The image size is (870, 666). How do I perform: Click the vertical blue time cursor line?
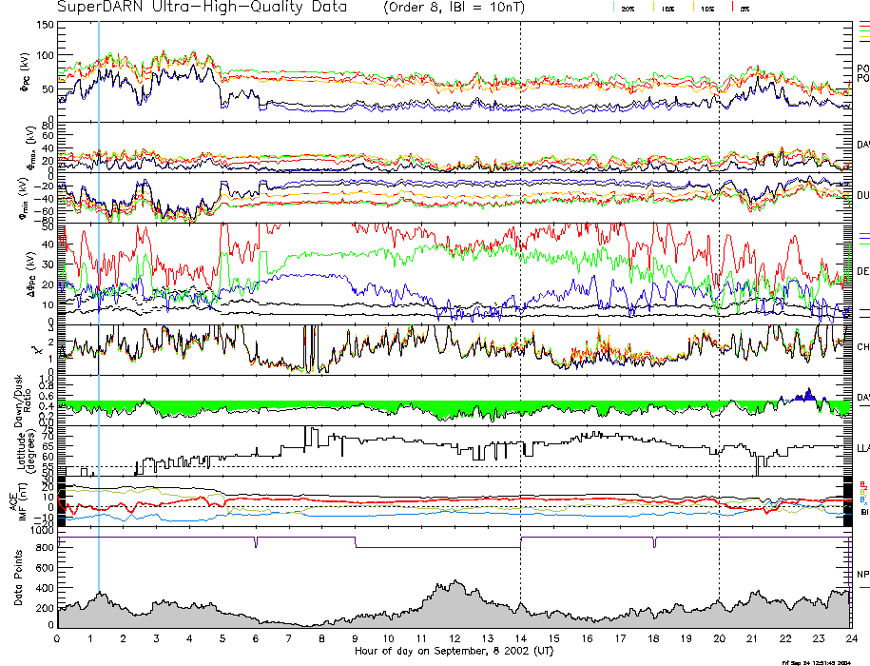[x=99, y=285]
